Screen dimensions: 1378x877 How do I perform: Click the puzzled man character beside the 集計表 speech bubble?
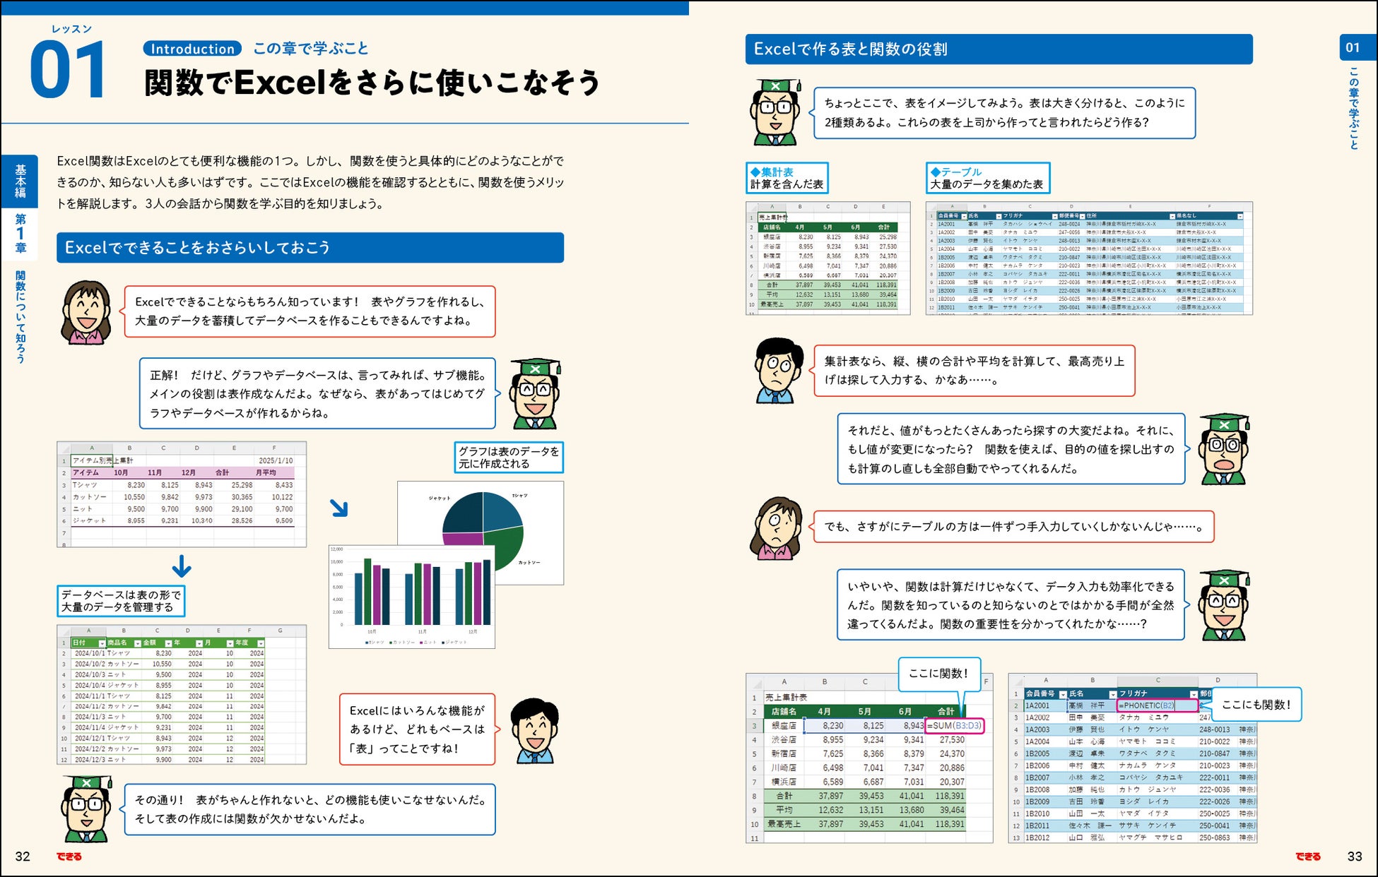point(778,371)
